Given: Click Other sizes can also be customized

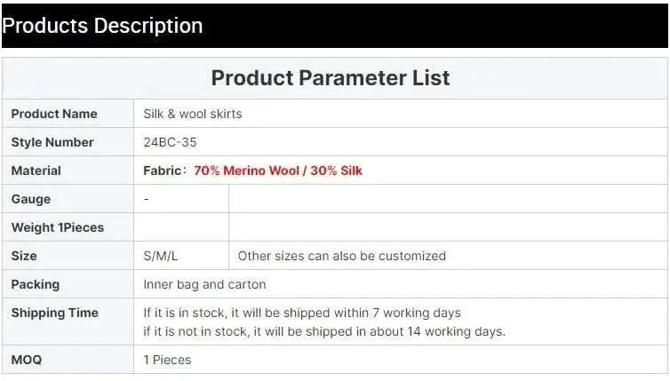Looking at the screenshot, I should [x=342, y=256].
